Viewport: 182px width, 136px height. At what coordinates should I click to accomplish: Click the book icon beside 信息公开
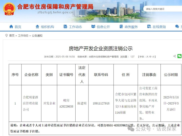93,27
